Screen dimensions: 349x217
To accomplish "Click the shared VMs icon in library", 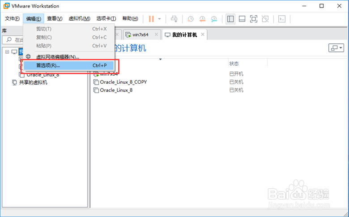I will click(x=14, y=83).
